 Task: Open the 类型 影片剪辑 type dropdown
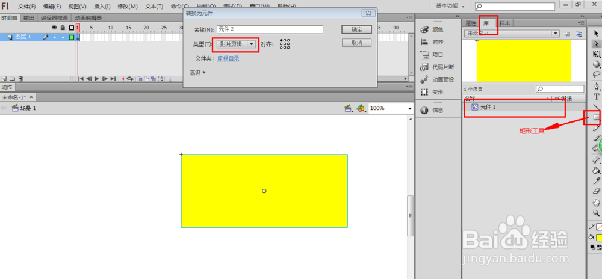pyautogui.click(x=236, y=44)
